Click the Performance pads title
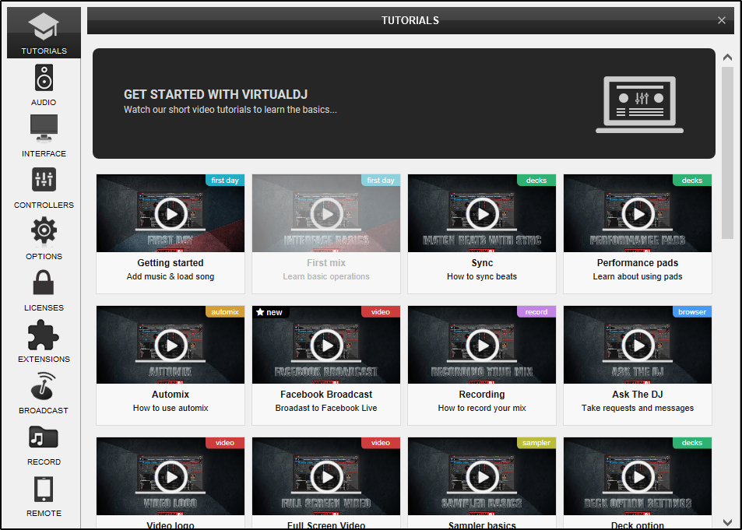The image size is (742, 530). tap(638, 262)
